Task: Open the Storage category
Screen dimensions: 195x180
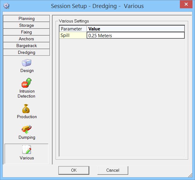Action: point(27,25)
